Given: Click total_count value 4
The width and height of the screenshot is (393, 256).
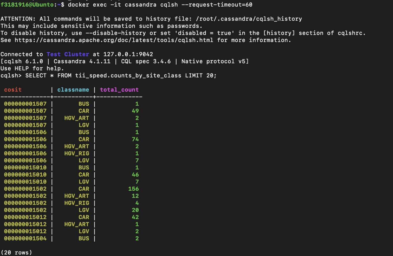Looking at the screenshot, I should click(x=137, y=203).
